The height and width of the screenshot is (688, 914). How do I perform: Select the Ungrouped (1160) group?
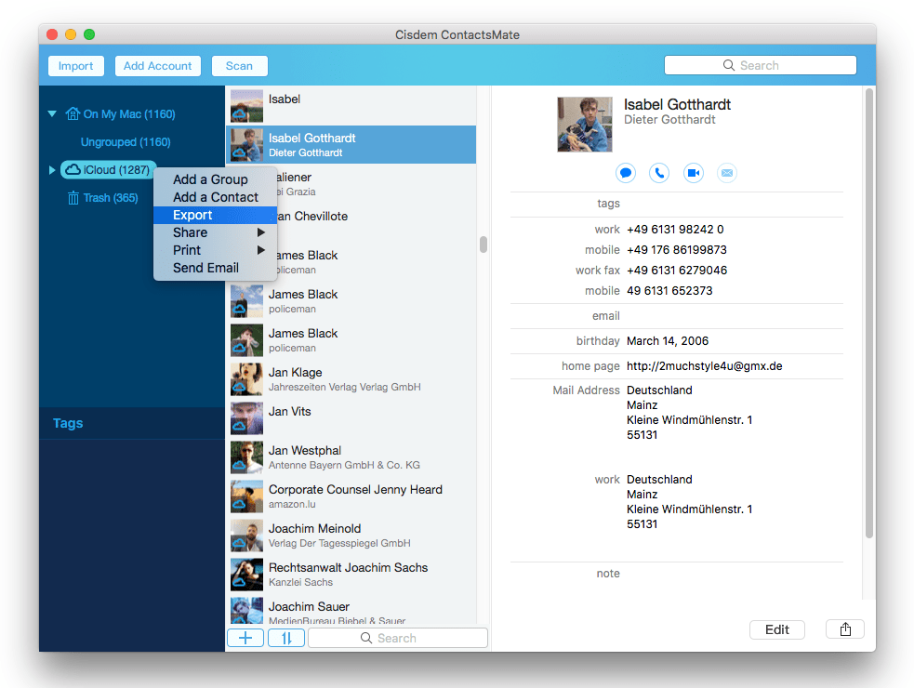pyautogui.click(x=126, y=141)
